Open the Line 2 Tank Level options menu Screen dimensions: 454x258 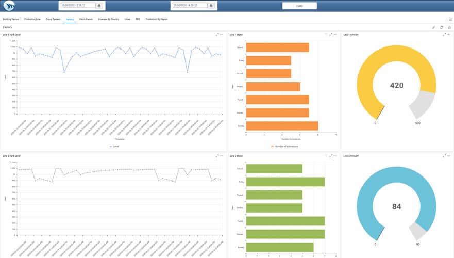coord(222,155)
